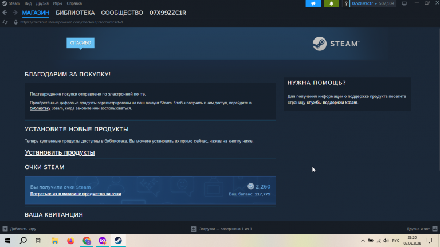Open the volume speaker tray icon
Viewport: 440px width, 247px height.
[x=386, y=241]
